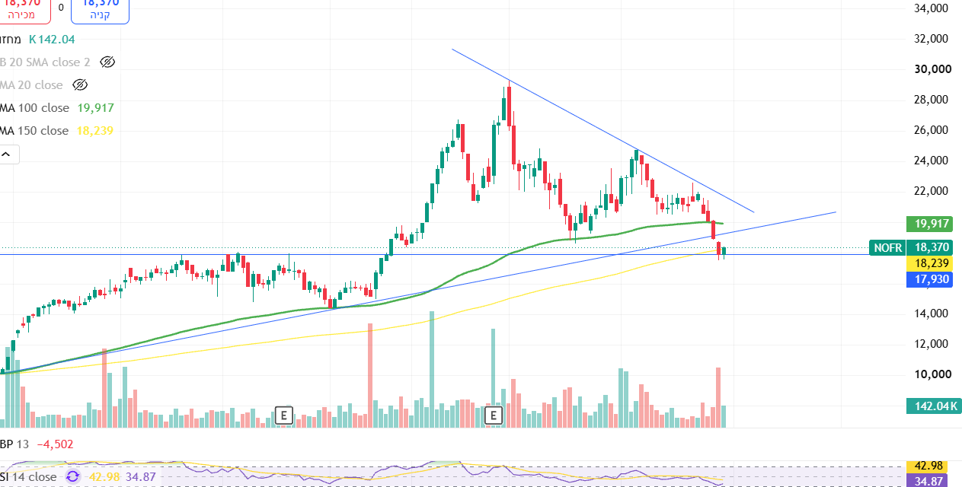The image size is (962, 487).
Task: Open the first earnings E marker on the time axis
Action: 283,415
